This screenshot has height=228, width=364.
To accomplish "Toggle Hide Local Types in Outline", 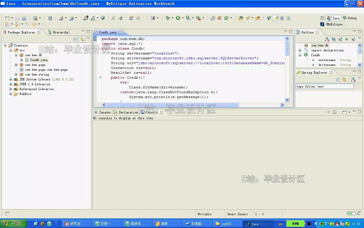I will tap(353, 39).
